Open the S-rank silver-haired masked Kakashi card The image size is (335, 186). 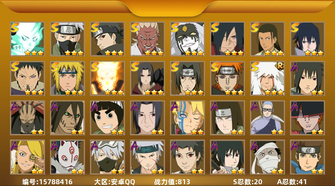pyautogui.click(x=67, y=39)
